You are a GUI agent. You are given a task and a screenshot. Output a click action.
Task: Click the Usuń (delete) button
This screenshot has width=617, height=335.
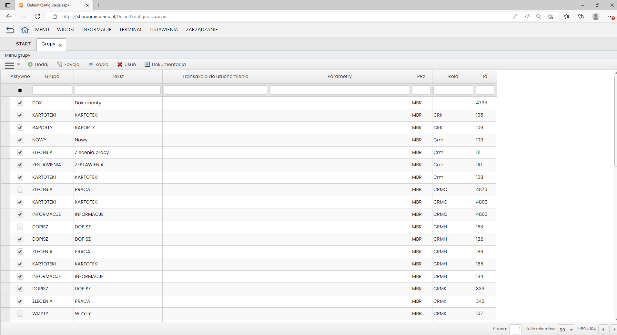tap(126, 64)
